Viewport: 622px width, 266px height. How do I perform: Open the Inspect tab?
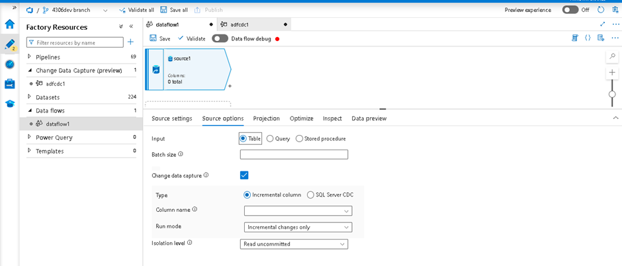(332, 118)
